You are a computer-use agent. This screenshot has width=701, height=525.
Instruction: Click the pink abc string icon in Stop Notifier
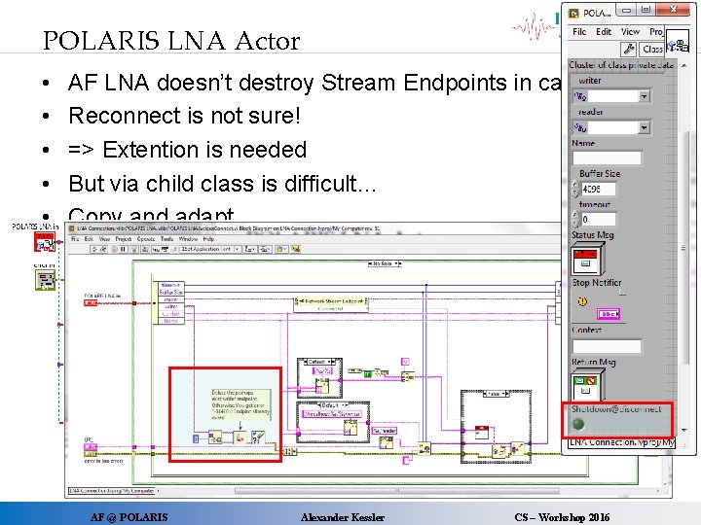pyautogui.click(x=609, y=314)
